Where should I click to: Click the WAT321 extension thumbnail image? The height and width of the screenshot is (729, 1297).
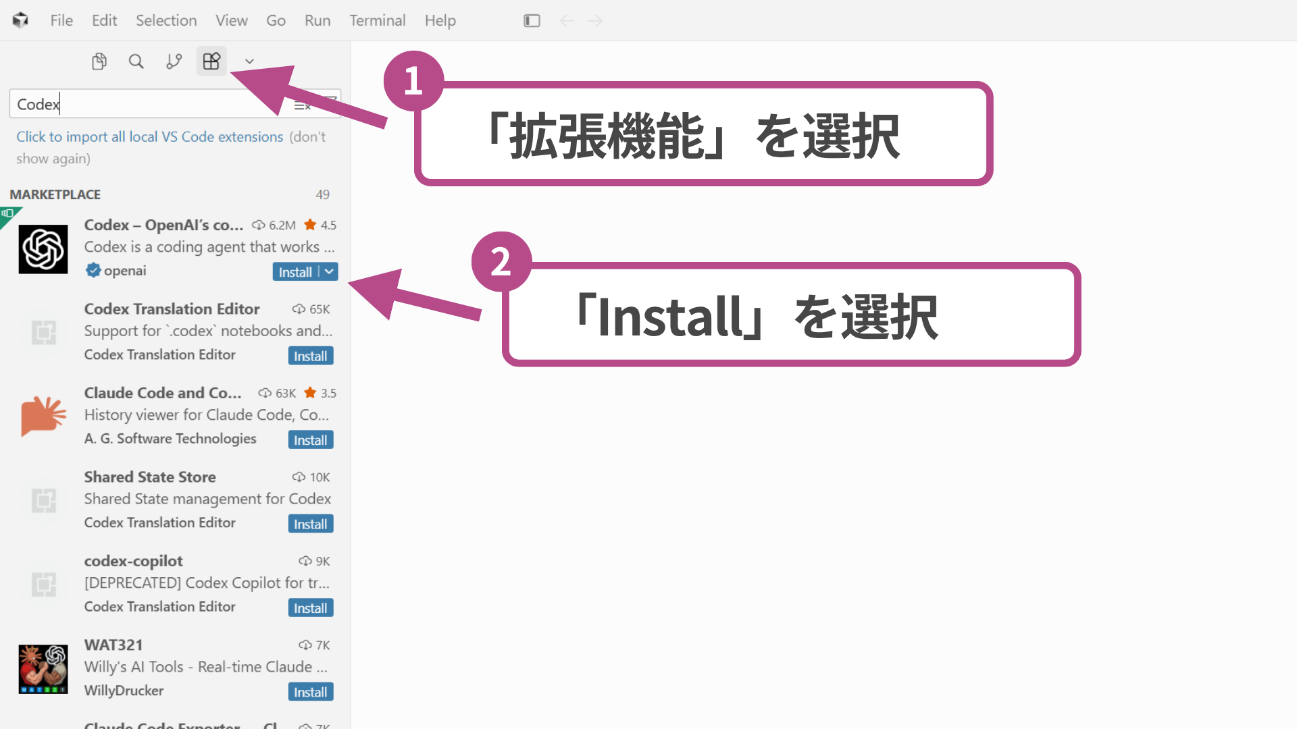click(x=43, y=669)
